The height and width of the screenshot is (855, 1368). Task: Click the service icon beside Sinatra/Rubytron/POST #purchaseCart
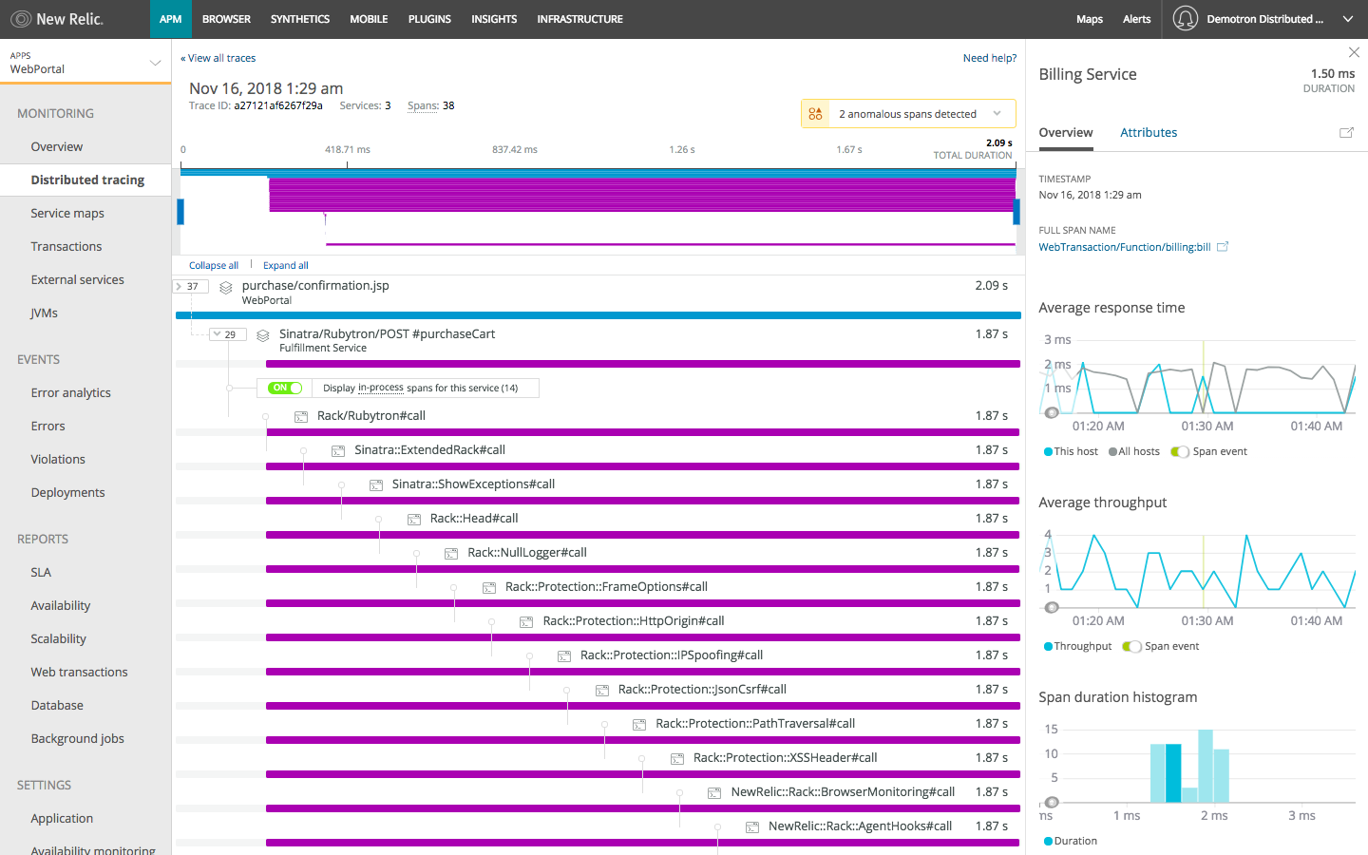tap(263, 335)
